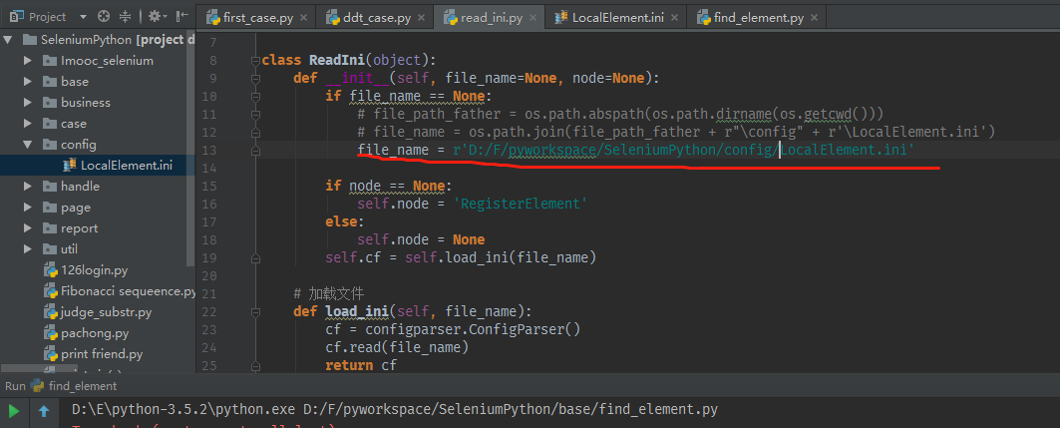The height and width of the screenshot is (428, 1060).
Task: Expand the Imooc_selenium folder
Action: pyautogui.click(x=28, y=60)
